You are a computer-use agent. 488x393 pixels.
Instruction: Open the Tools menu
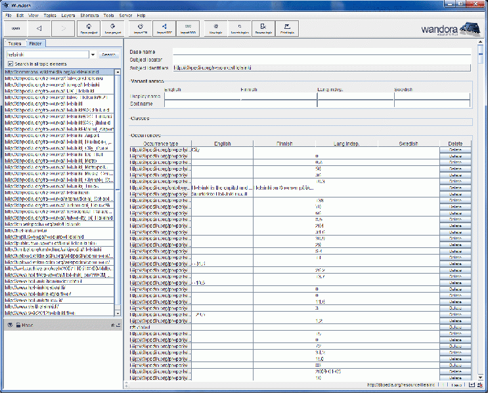tap(108, 14)
